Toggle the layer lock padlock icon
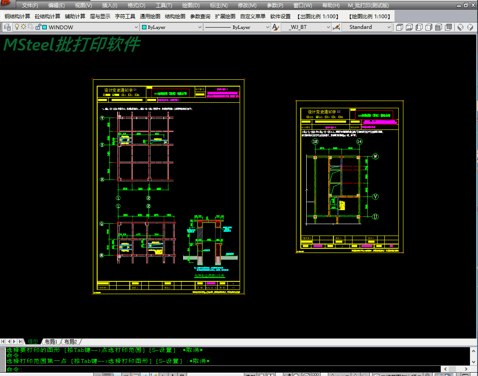The width and height of the screenshot is (478, 376). click(38, 27)
